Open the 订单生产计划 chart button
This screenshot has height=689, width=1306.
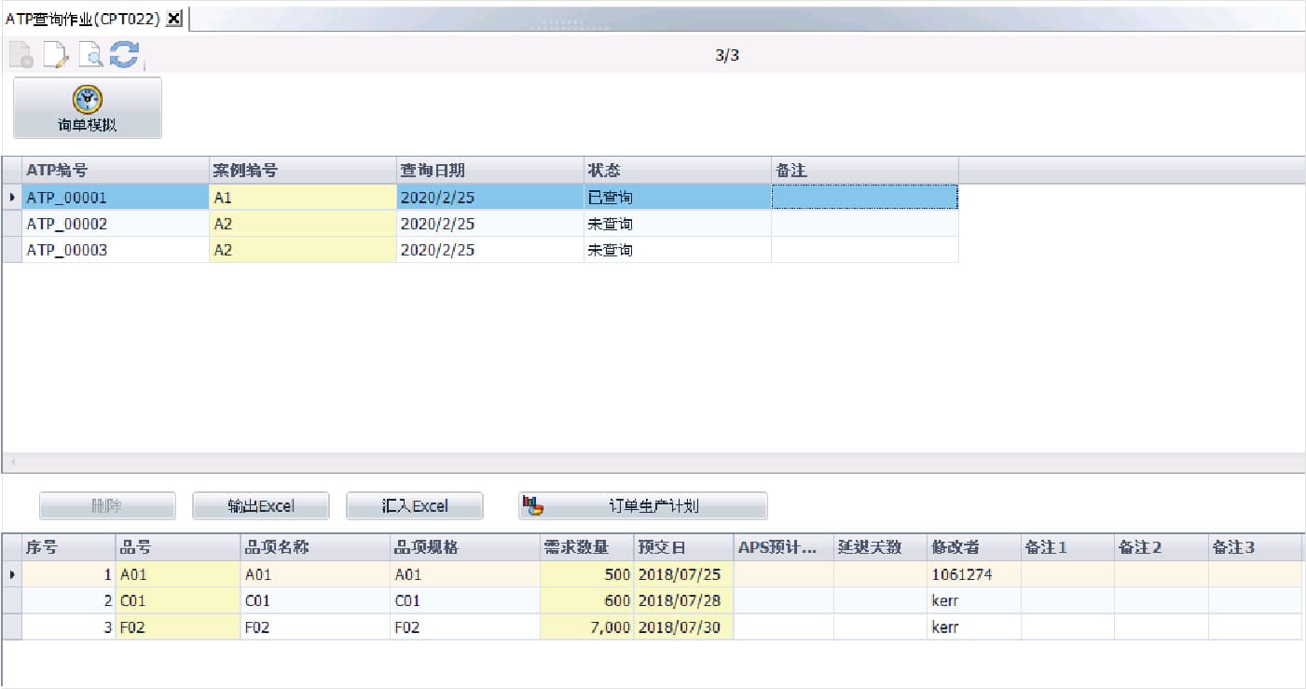642,506
